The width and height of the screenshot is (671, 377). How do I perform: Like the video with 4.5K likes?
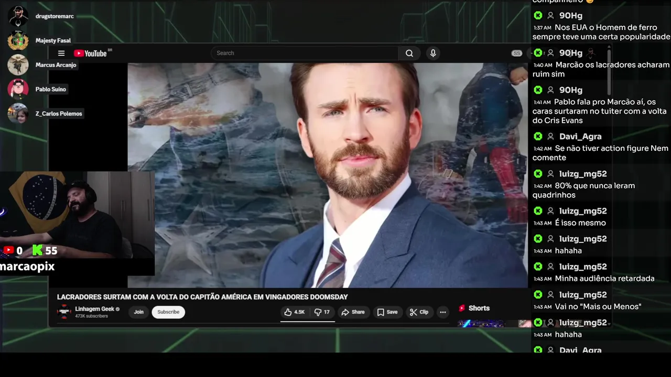pyautogui.click(x=294, y=312)
